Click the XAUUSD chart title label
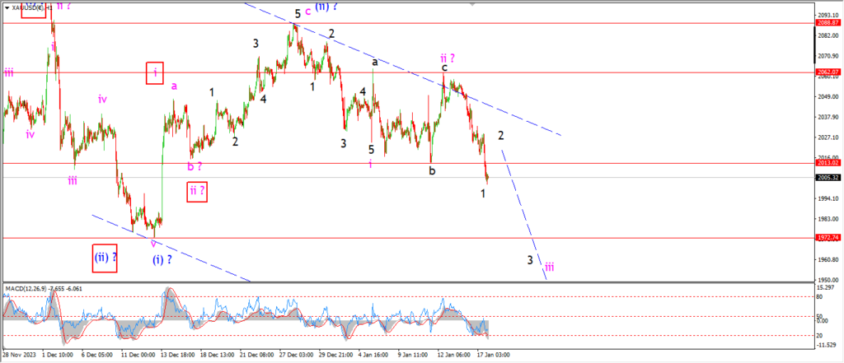Viewport: 844px width, 363px height. (x=31, y=8)
